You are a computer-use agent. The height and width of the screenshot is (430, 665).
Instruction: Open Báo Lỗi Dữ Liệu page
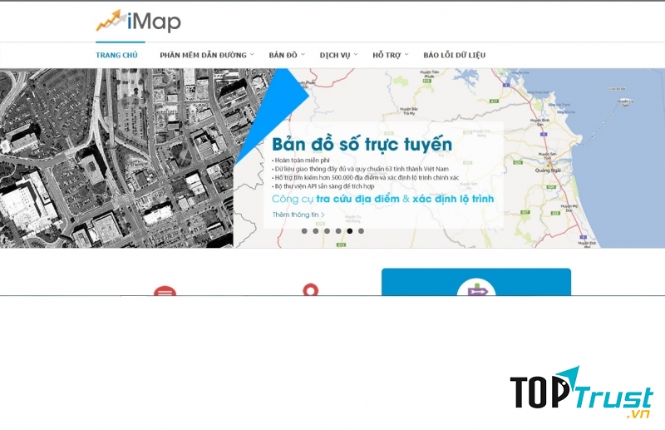tap(454, 55)
